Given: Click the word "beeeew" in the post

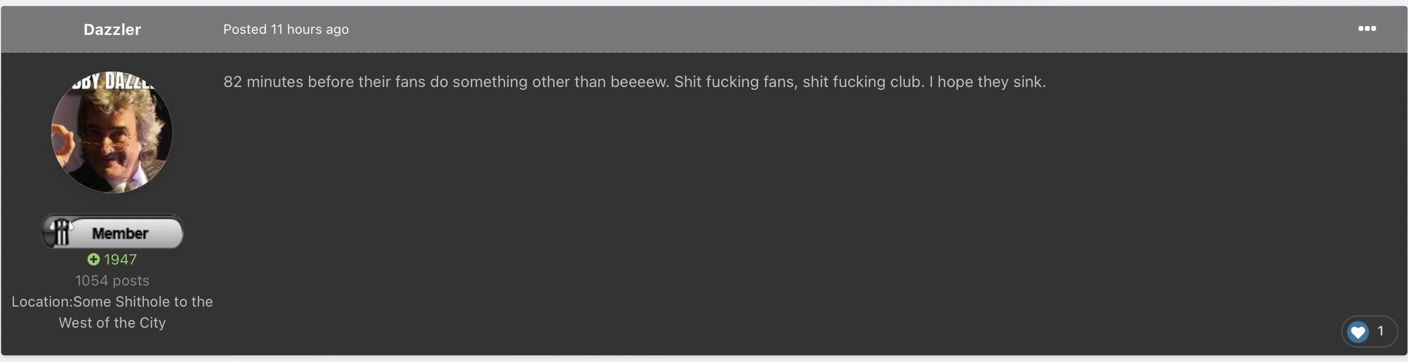Looking at the screenshot, I should point(638,82).
